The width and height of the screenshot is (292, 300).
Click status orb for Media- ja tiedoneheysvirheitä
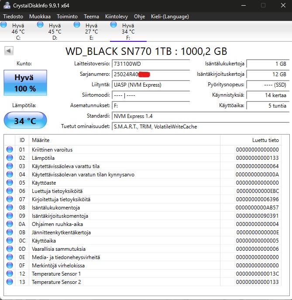10,257
